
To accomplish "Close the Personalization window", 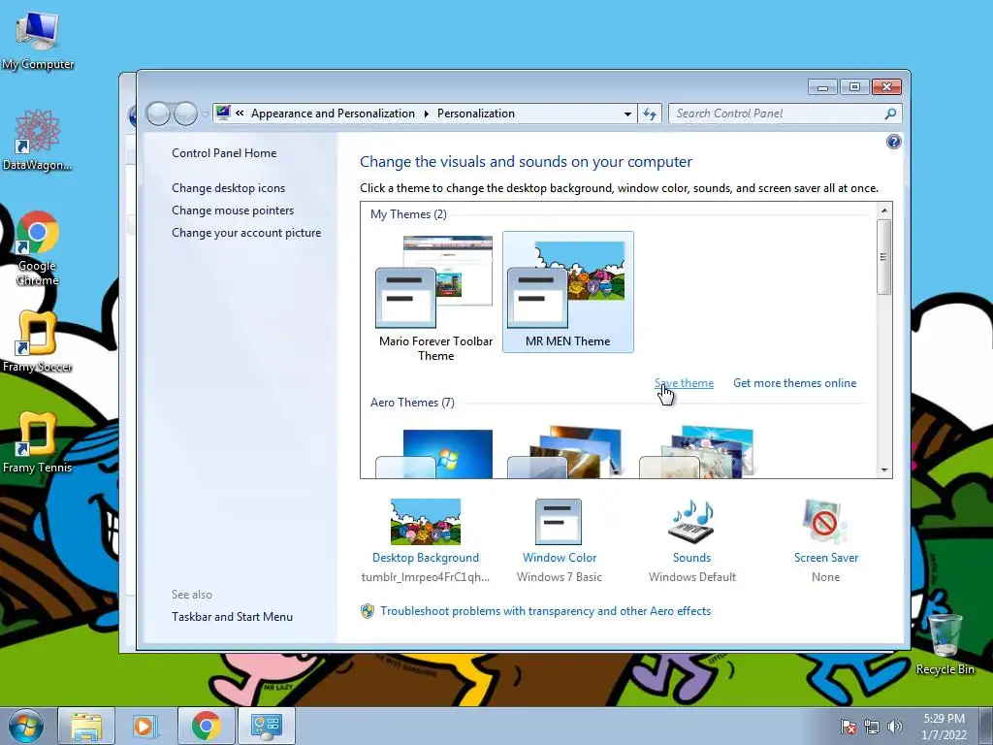I will click(x=886, y=86).
